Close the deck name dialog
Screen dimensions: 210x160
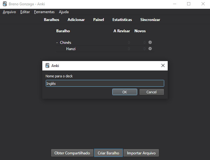(163, 65)
